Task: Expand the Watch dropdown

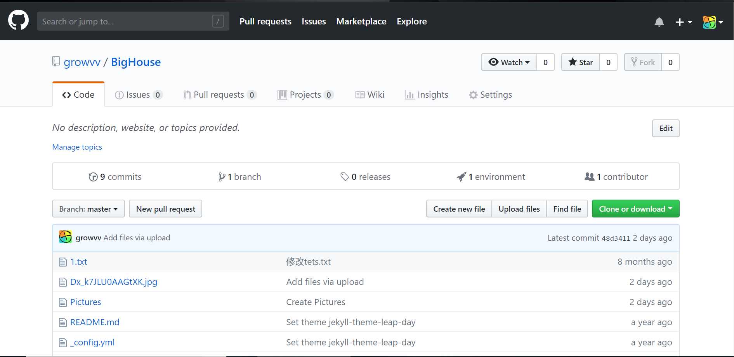Action: (509, 62)
